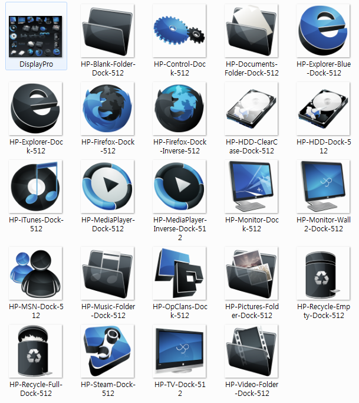This screenshot has width=359, height=403.
Task: Click the HP-Monitor-Dock-512 monitor icon
Action: [x=251, y=186]
